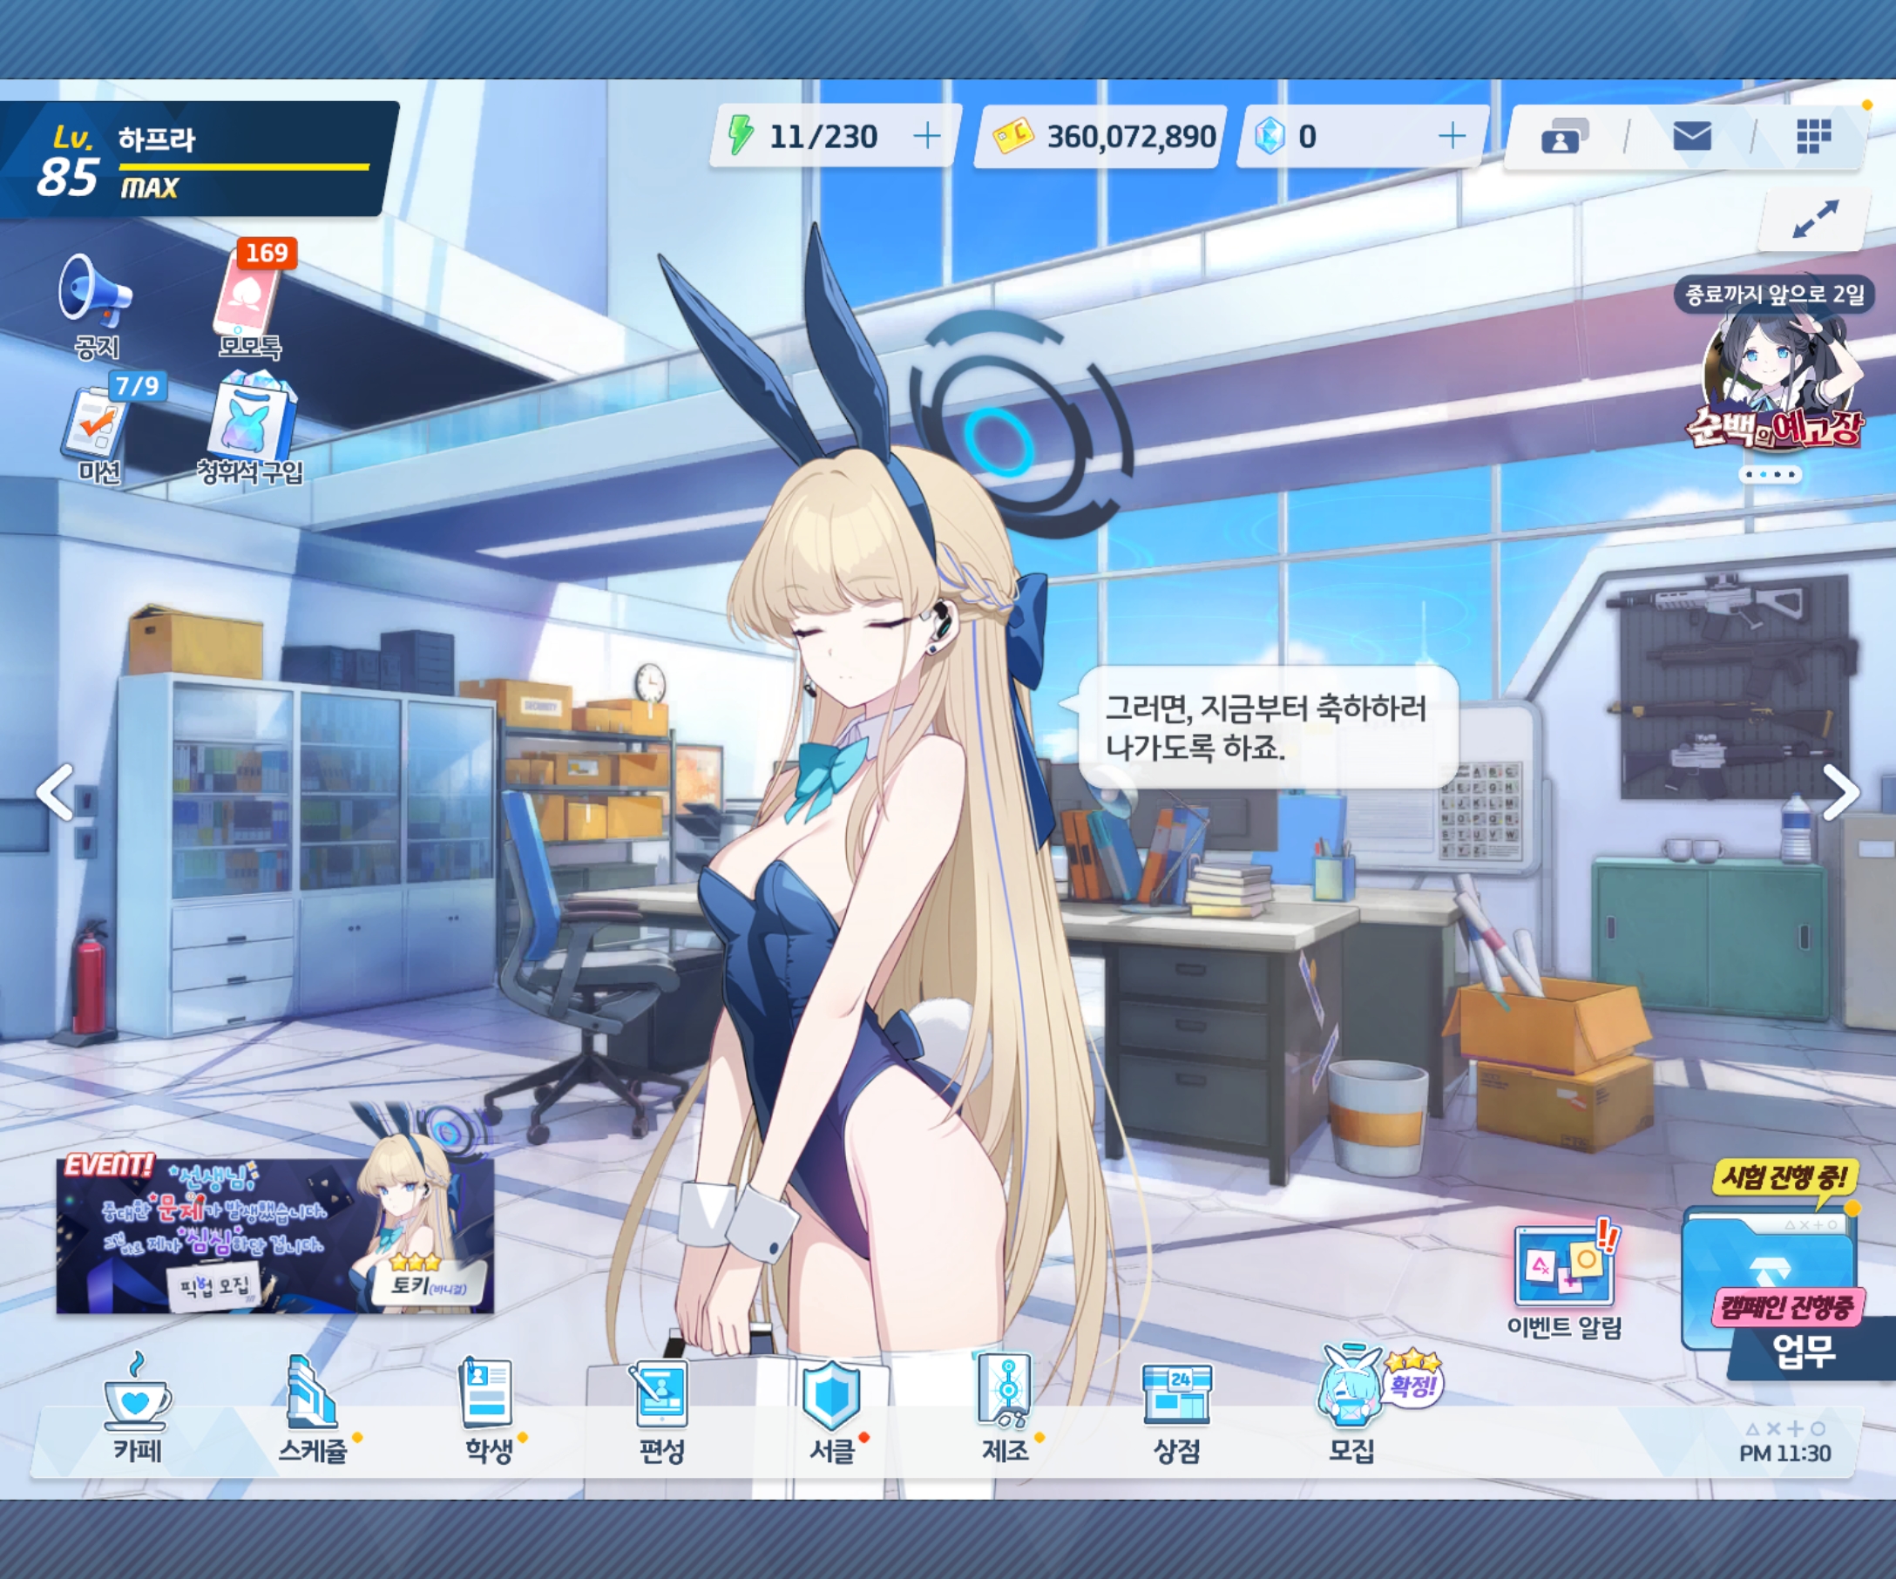This screenshot has width=1896, height=1579.
Task: Tap the green lightning energy icon
Action: tap(741, 135)
